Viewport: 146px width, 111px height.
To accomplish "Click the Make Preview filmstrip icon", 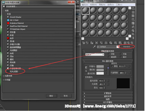I will click(x=133, y=27).
